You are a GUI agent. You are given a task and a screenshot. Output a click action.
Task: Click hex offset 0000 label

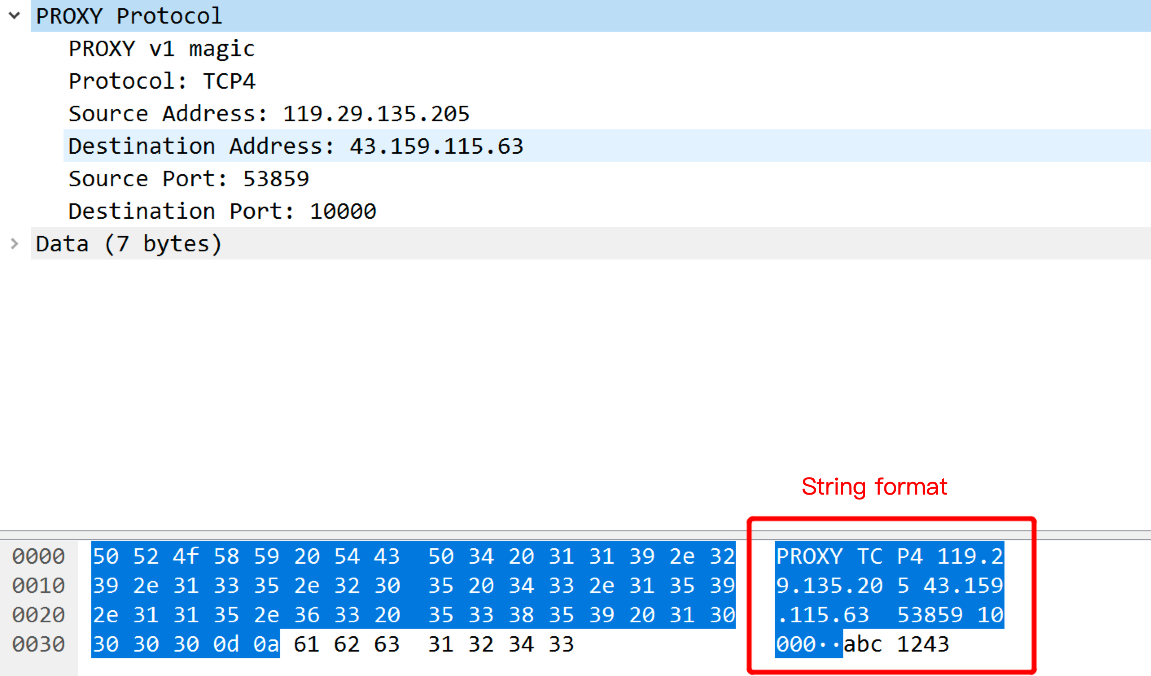point(38,556)
